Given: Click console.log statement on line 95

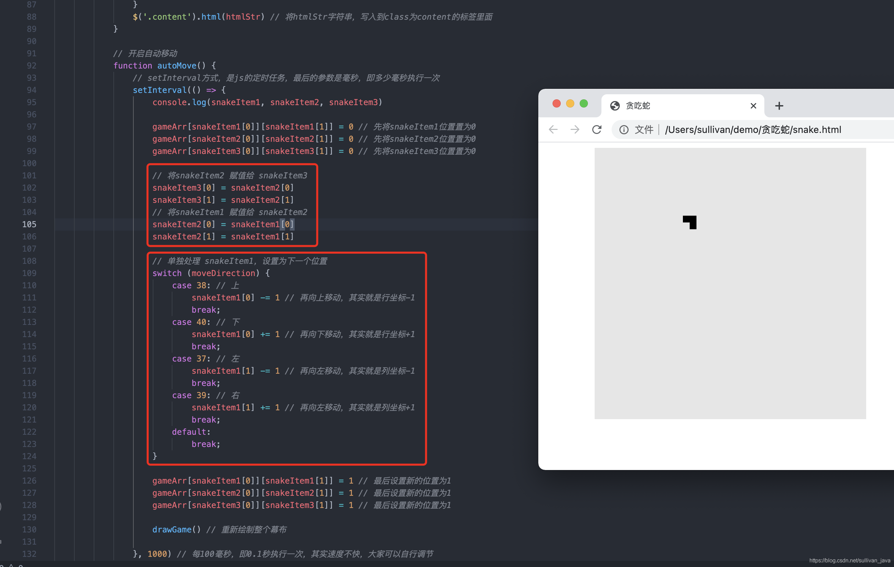Looking at the screenshot, I should point(267,102).
